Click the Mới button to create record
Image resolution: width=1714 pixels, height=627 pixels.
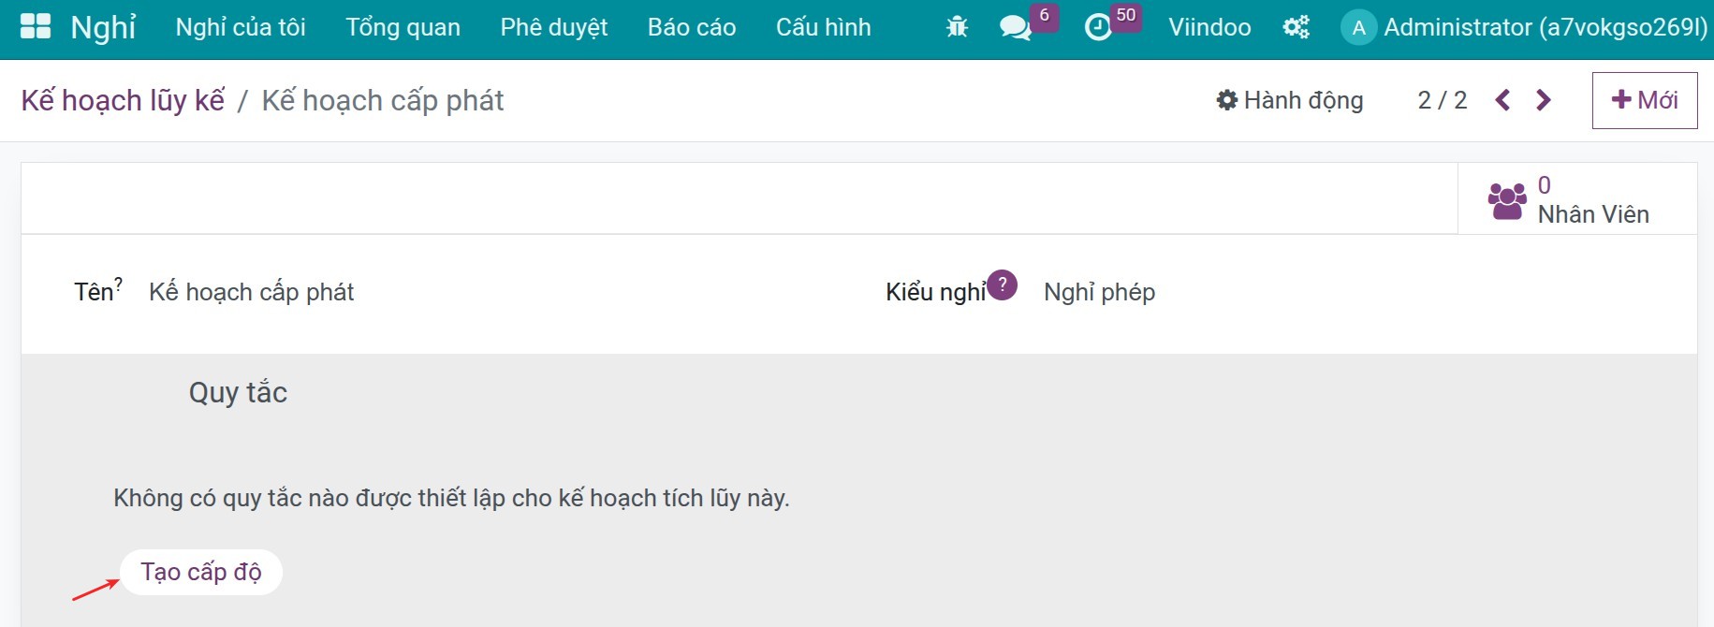point(1645,100)
